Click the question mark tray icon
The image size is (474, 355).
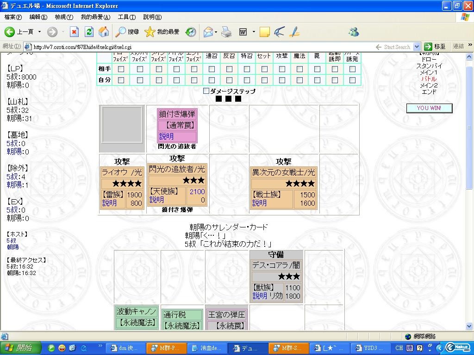pos(419,348)
